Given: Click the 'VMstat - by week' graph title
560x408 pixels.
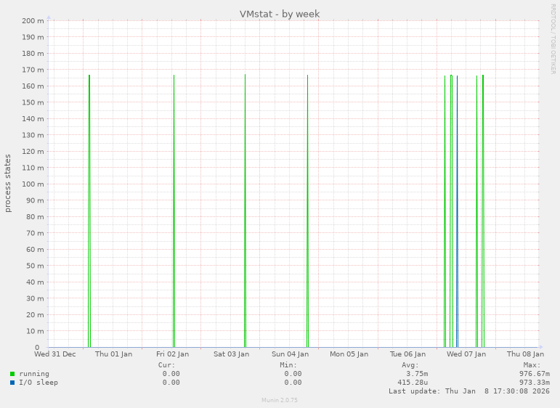Looking at the screenshot, I should 280,14.
